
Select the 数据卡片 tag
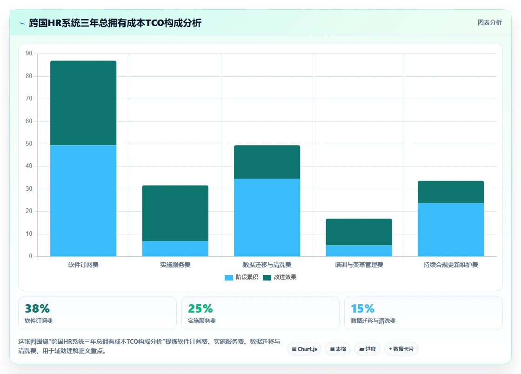pos(401,349)
